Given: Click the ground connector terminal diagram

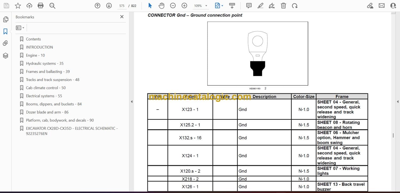Looking at the screenshot, I should pyautogui.click(x=258, y=54).
